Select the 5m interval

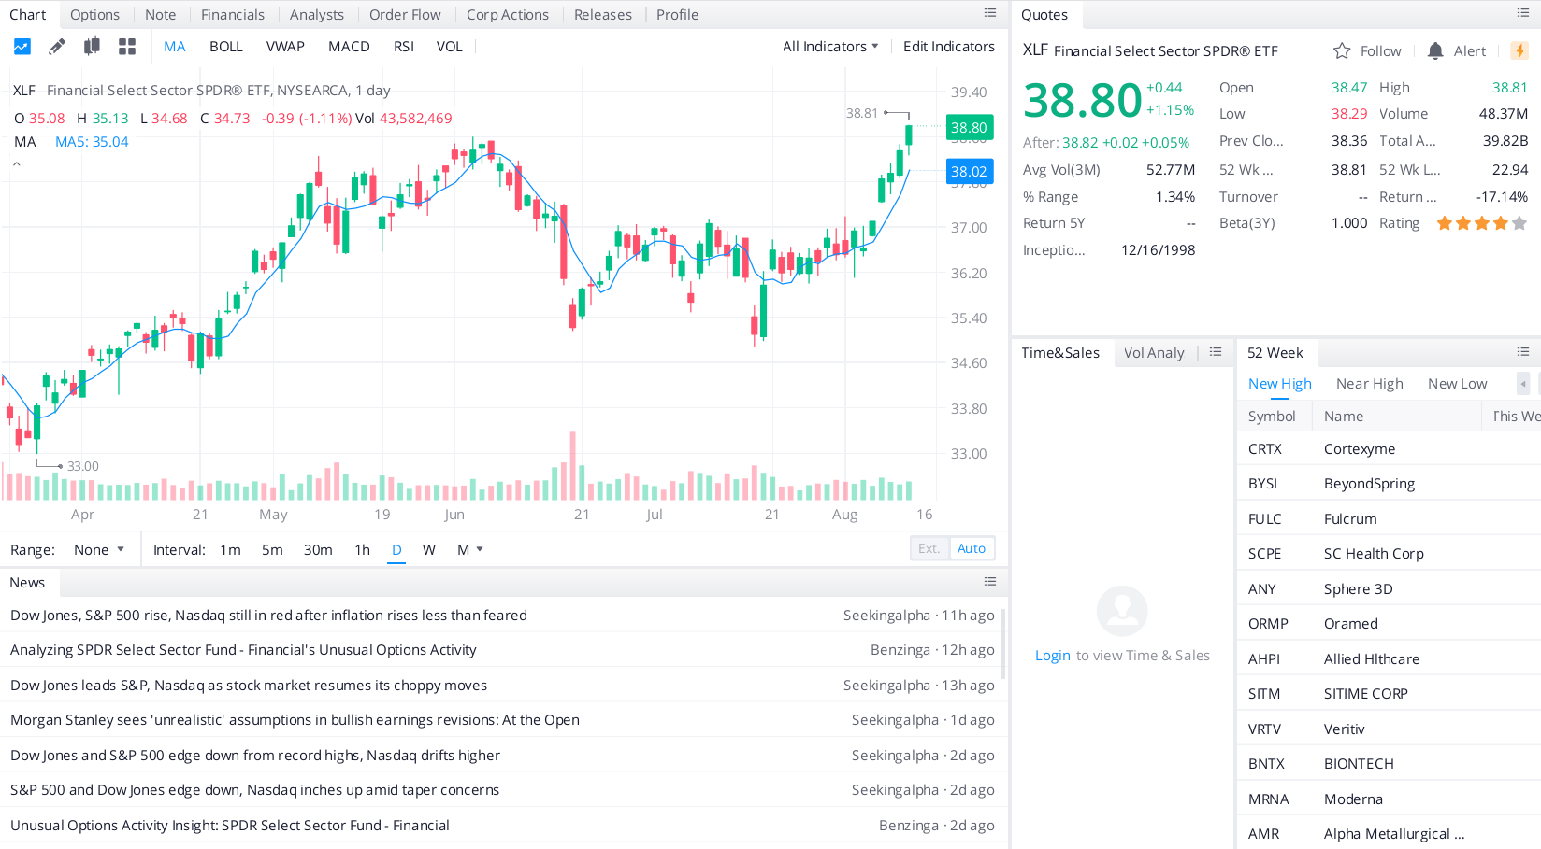pyautogui.click(x=272, y=550)
